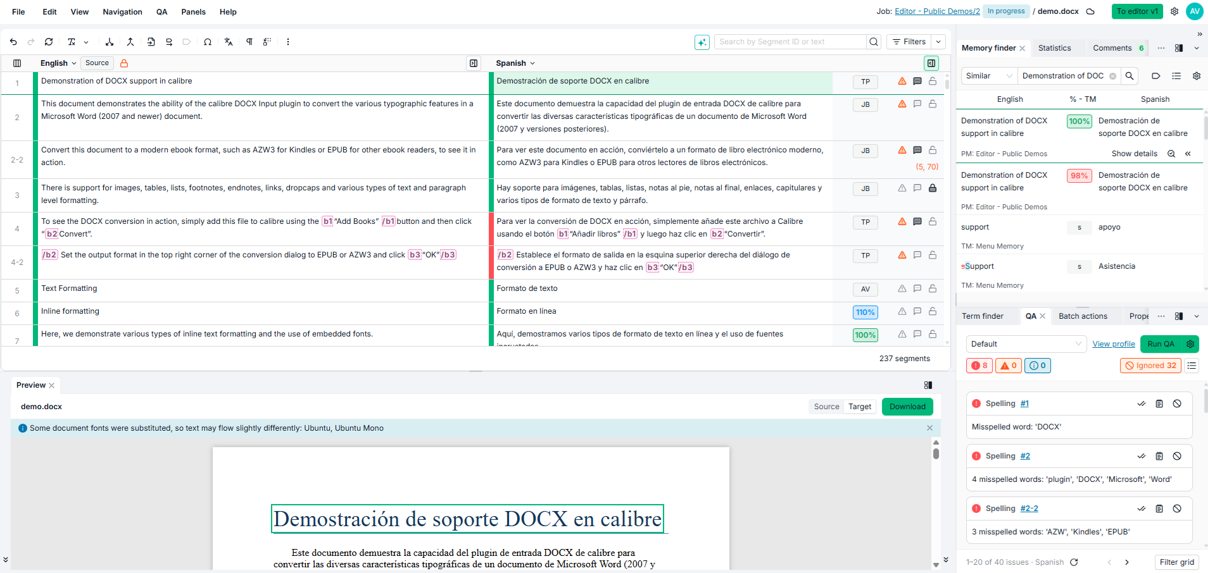
Task: Toggle the lock on segment 5 Formato de texto
Action: pyautogui.click(x=933, y=288)
